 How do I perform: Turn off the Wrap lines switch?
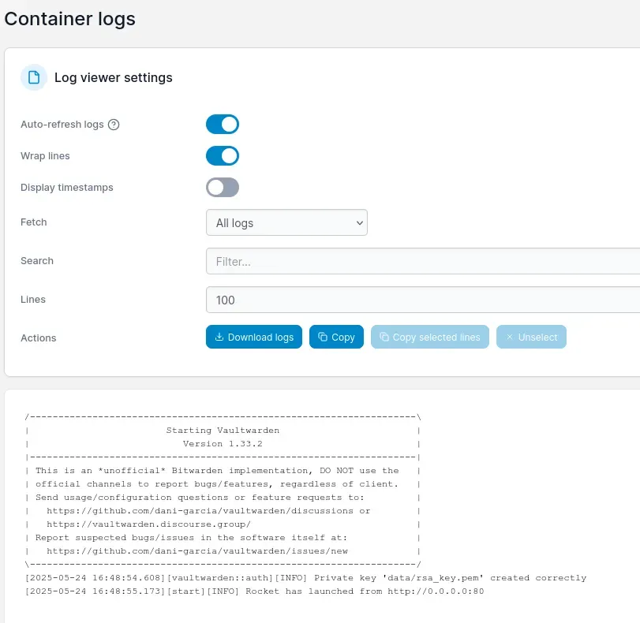pos(223,156)
